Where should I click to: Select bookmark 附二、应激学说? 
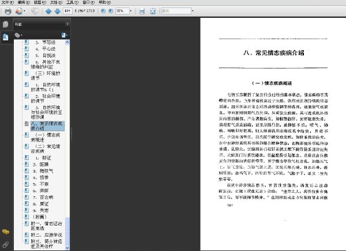point(46,235)
